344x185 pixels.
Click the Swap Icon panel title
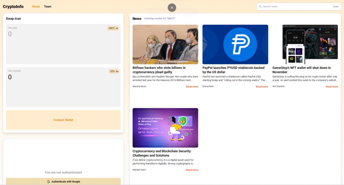pos(13,19)
